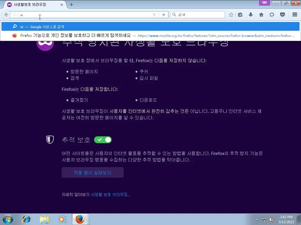Click the purple mask logo on page
The image size is (301, 225).
pyautogui.click(x=45, y=45)
